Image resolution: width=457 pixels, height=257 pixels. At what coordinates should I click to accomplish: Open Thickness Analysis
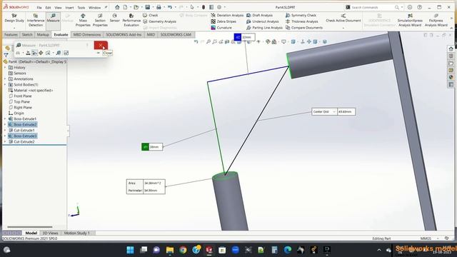(301, 21)
